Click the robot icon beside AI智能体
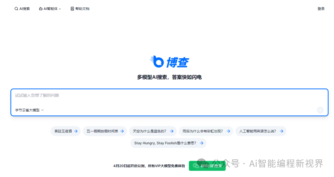This screenshot has height=177, width=334. [41, 9]
